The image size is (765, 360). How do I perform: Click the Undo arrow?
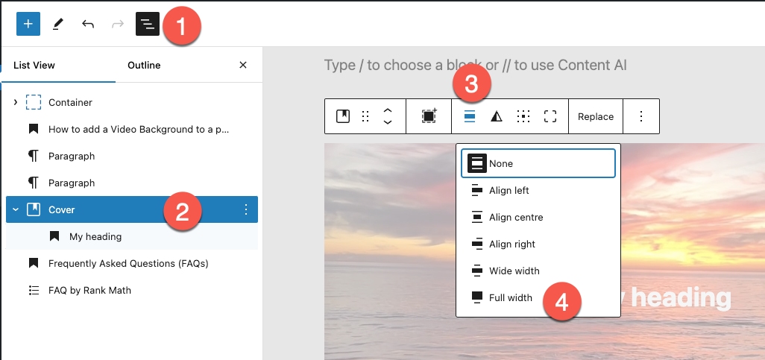pos(88,24)
